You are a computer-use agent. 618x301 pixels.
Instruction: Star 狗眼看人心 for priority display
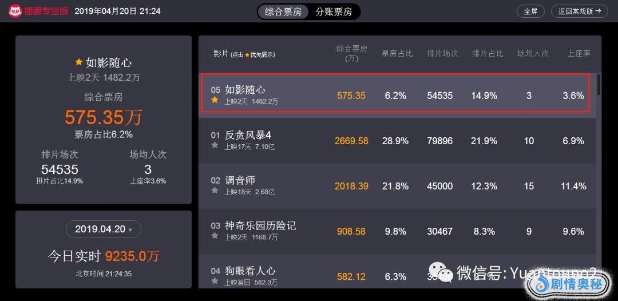click(215, 281)
